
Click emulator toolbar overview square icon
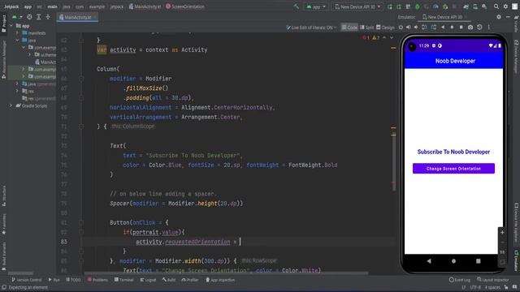tap(461, 27)
